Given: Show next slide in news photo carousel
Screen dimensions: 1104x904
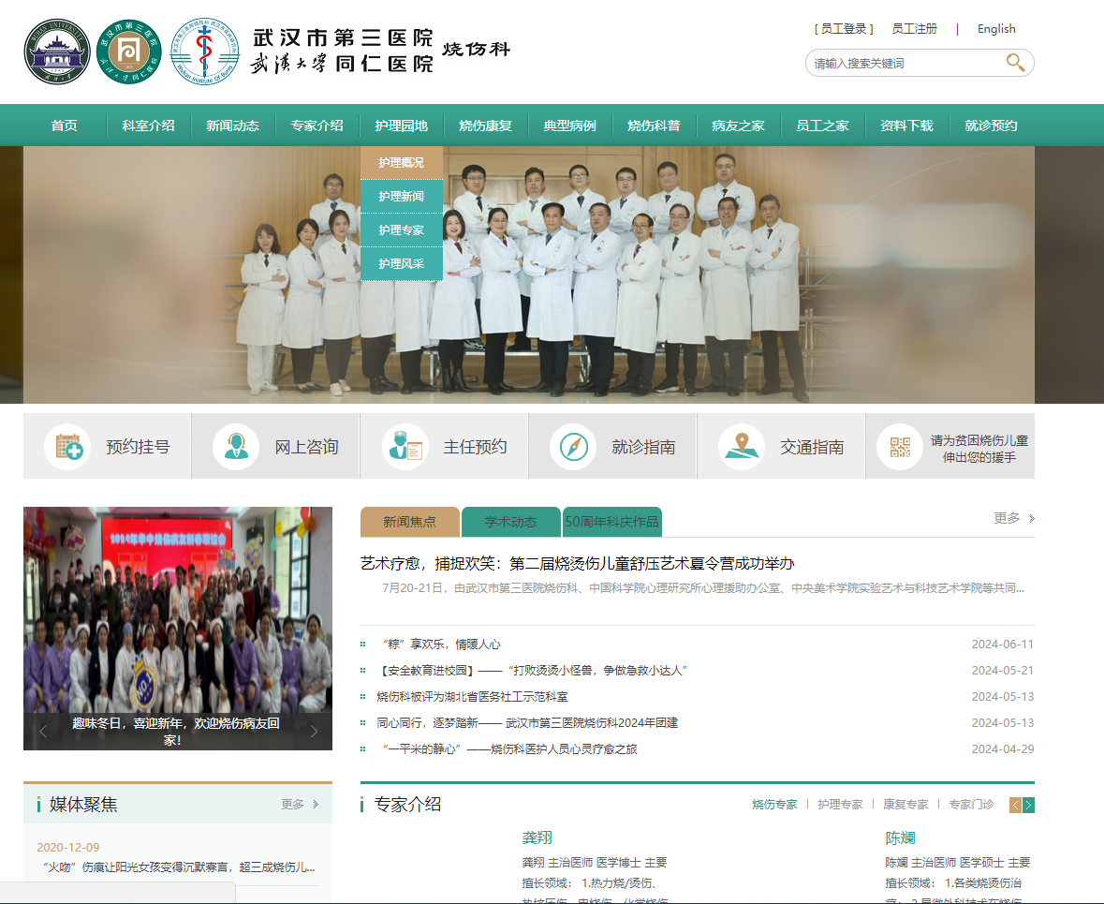Looking at the screenshot, I should coord(314,732).
